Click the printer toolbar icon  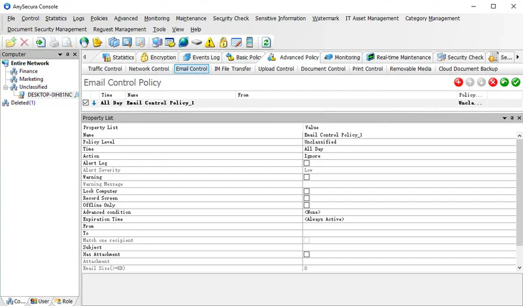[x=54, y=42]
